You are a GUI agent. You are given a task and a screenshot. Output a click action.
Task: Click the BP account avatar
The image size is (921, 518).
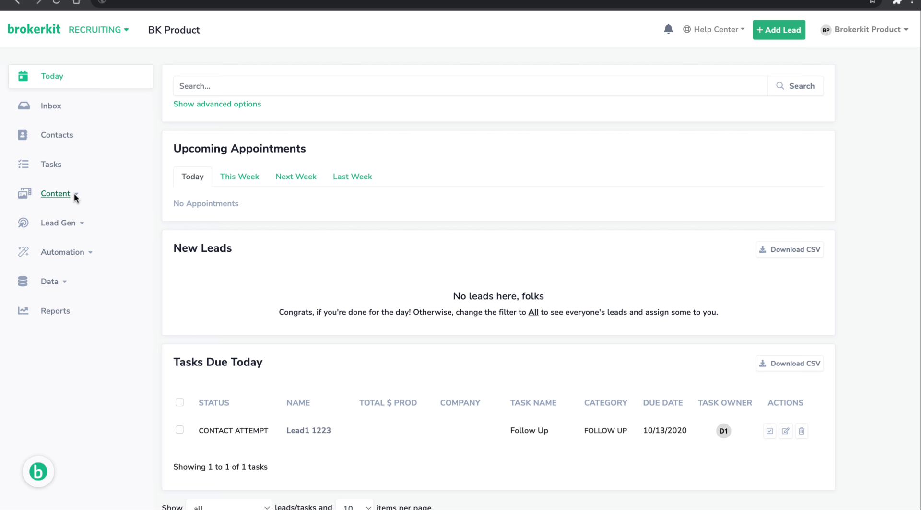tap(826, 30)
